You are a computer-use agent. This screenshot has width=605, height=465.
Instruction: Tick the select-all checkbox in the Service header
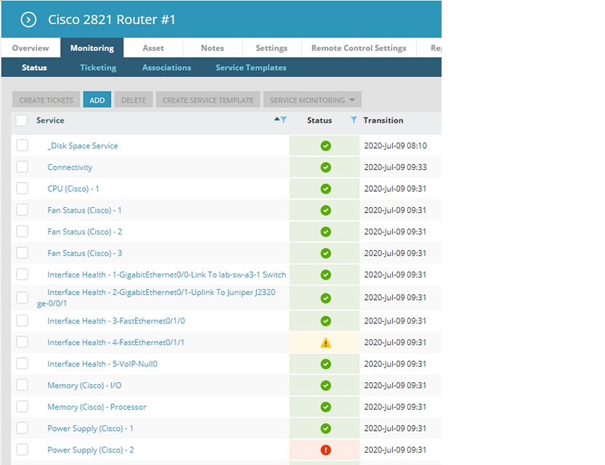(22, 121)
